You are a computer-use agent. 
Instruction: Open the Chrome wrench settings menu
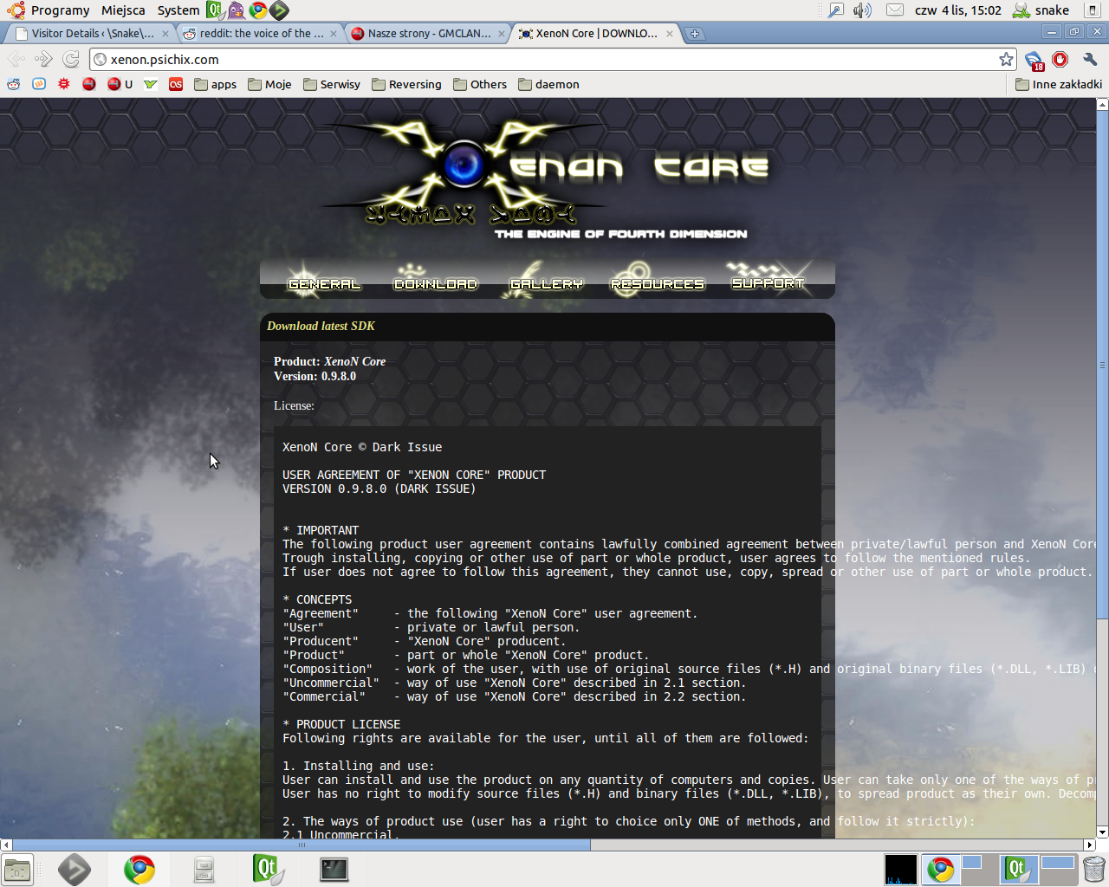coord(1090,60)
